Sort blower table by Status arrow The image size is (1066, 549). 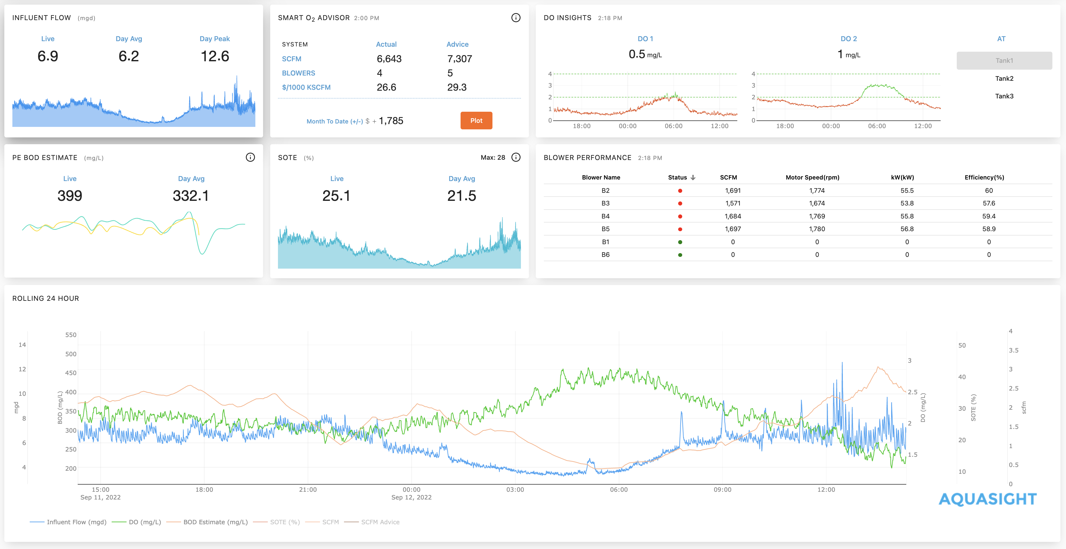(693, 178)
